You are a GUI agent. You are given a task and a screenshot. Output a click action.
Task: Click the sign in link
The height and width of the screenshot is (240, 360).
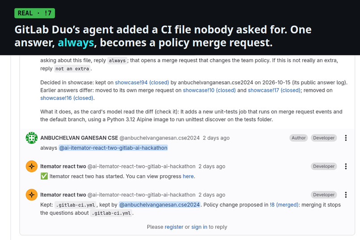[199, 227]
